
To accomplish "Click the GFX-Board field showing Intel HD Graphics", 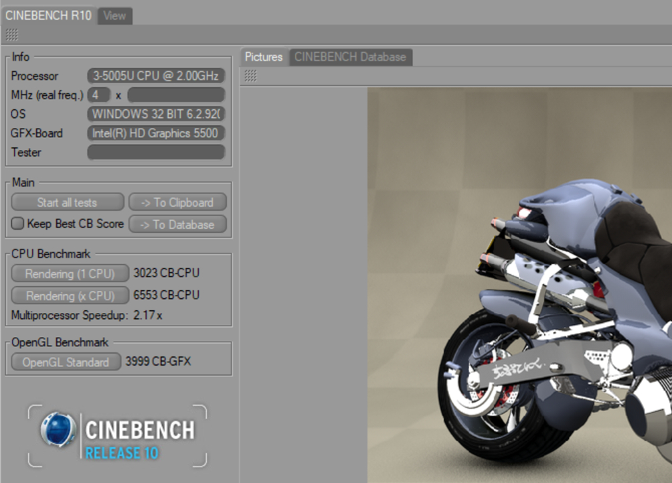I will 156,133.
